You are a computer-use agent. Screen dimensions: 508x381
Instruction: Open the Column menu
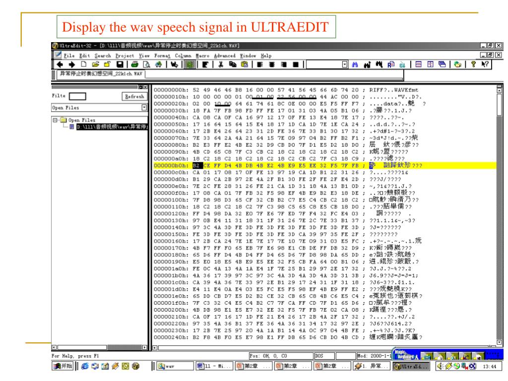(x=183, y=56)
